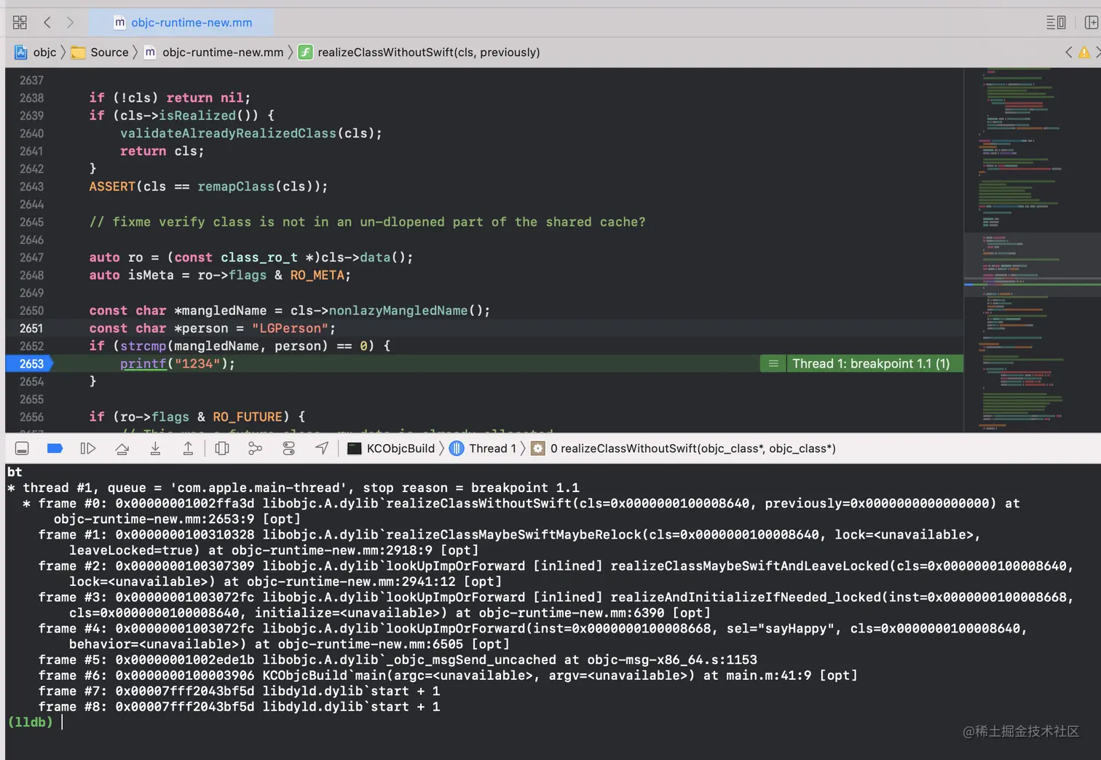Click the ASSERT macro on line 2643
Image resolution: width=1101 pixels, height=760 pixels.
point(112,186)
